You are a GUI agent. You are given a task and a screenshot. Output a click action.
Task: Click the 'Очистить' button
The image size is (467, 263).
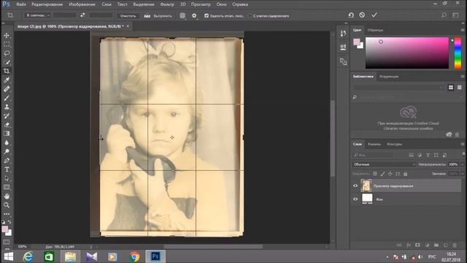click(x=128, y=16)
